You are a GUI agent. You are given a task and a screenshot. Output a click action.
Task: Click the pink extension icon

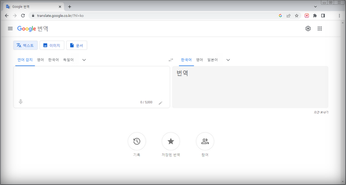tap(307, 16)
